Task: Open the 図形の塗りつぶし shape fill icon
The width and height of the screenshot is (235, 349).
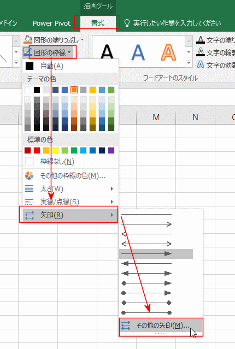Action: [28, 39]
